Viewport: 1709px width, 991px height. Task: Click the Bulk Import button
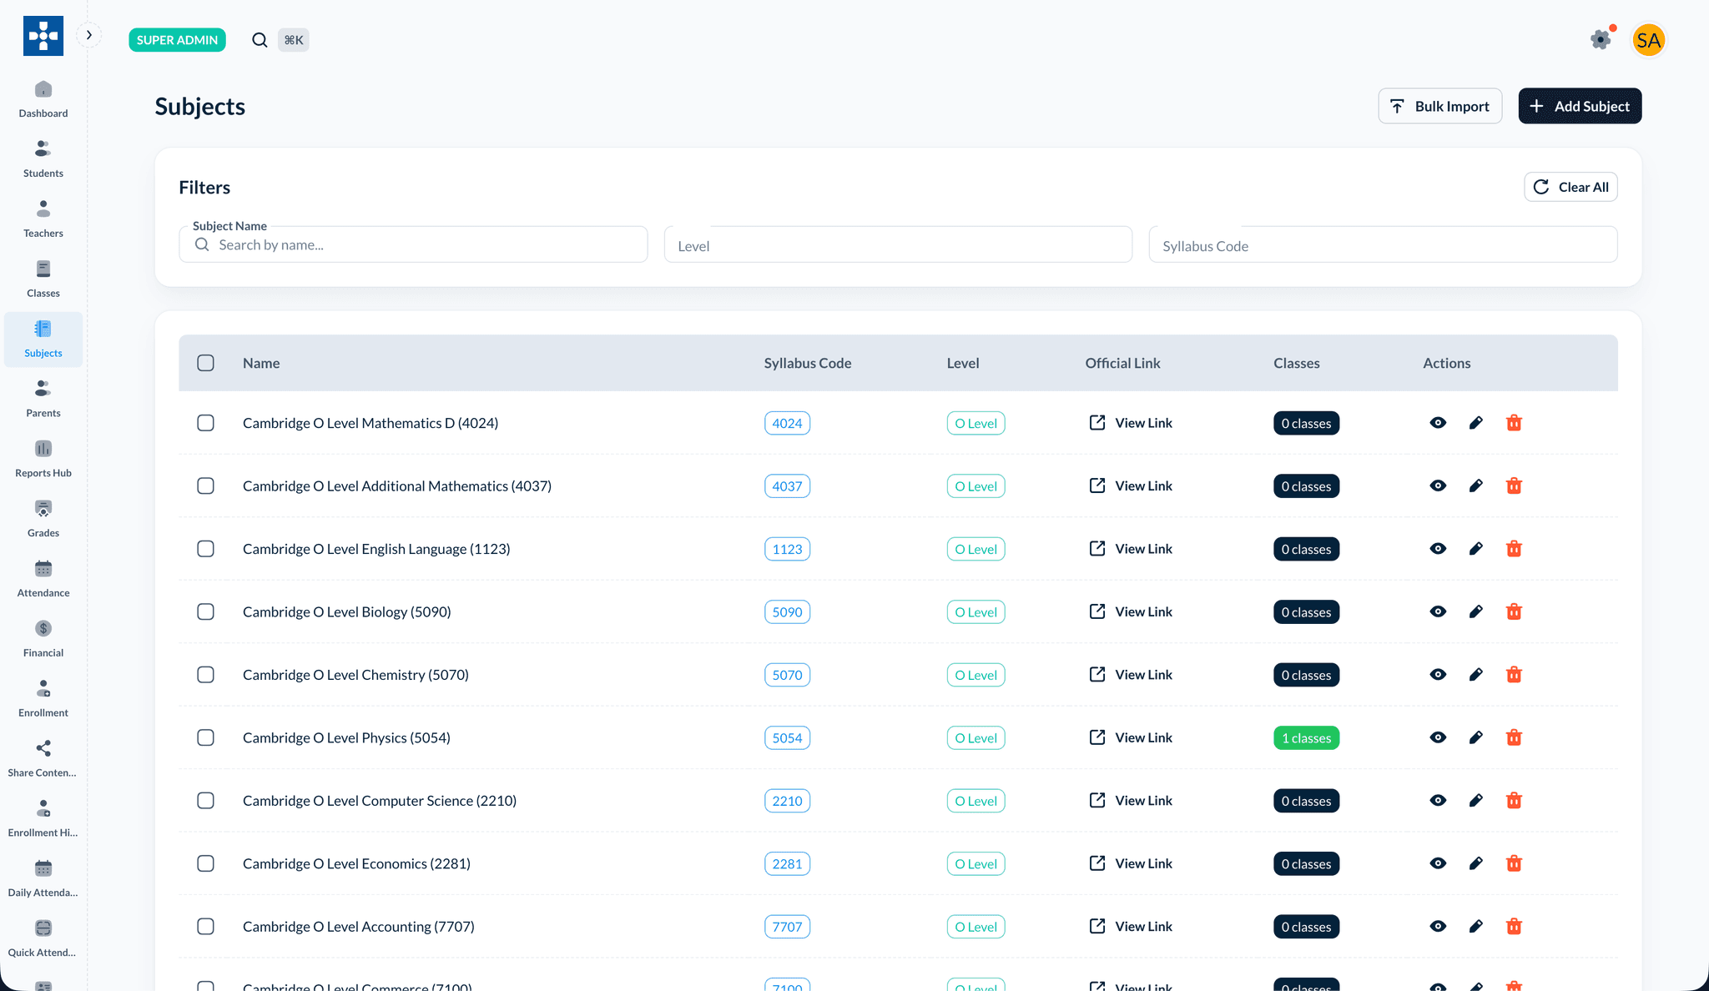tap(1439, 106)
